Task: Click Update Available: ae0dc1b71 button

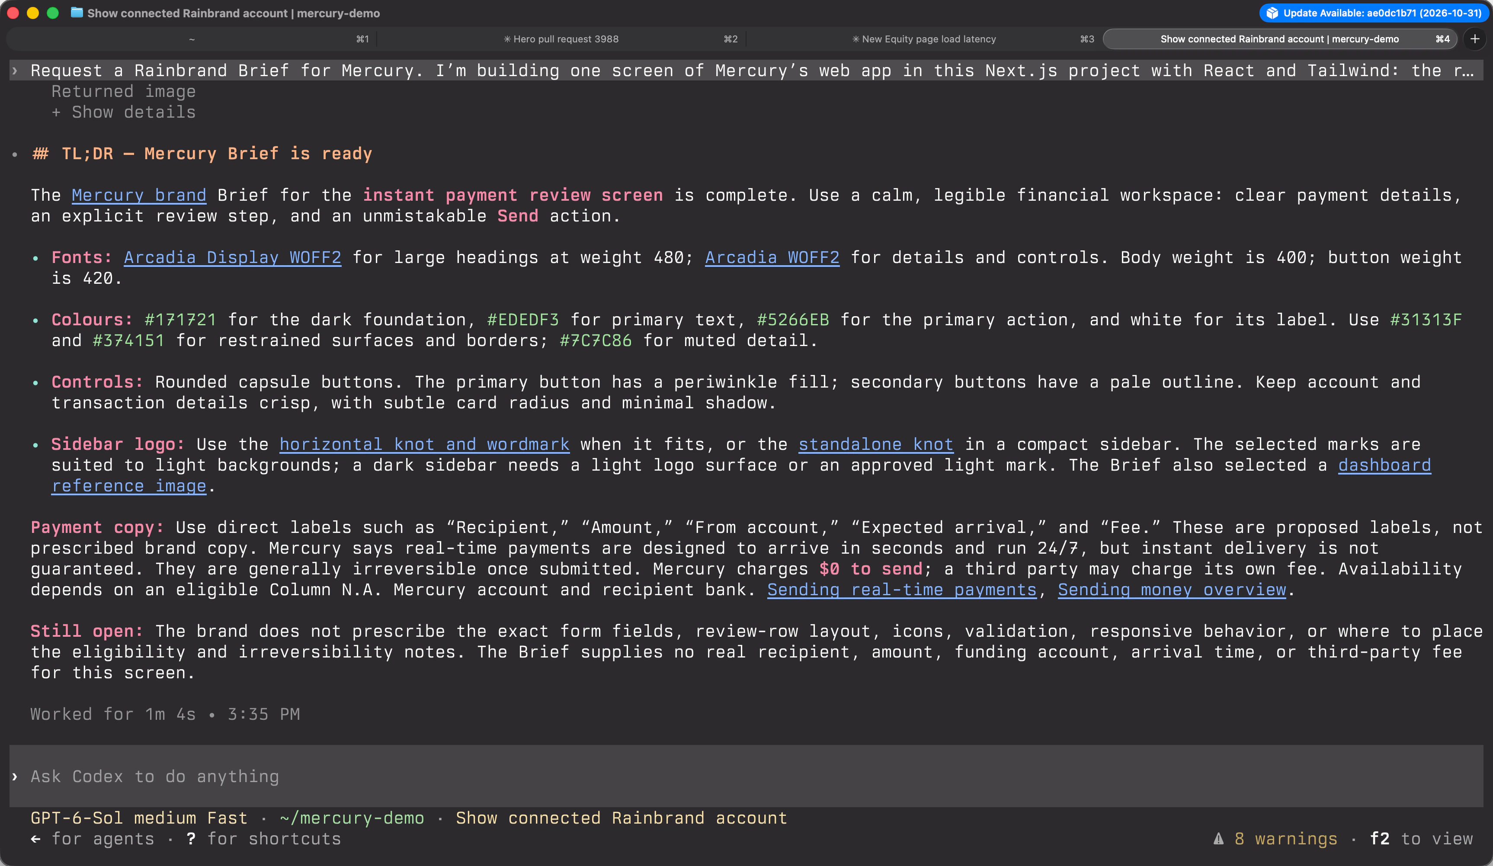Action: [x=1373, y=13]
